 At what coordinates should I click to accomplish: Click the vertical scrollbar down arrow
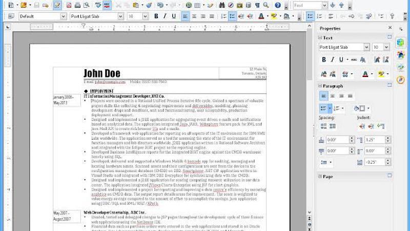click(310, 212)
